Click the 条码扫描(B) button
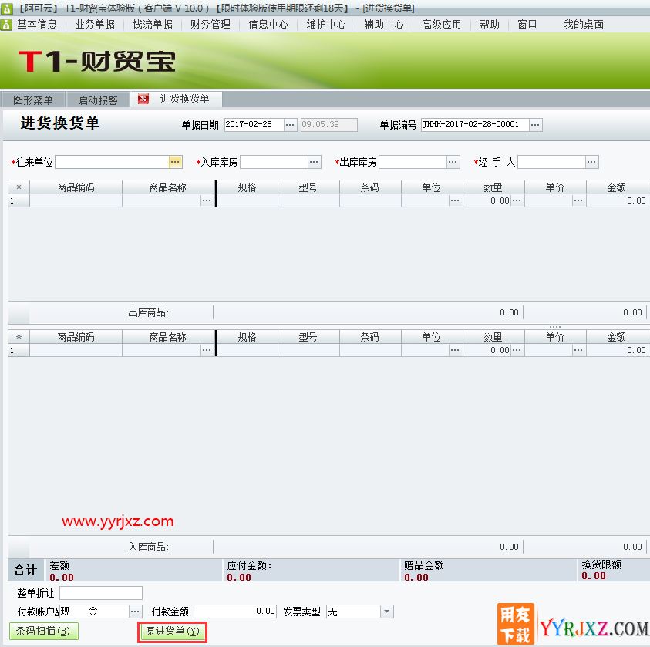 click(43, 632)
